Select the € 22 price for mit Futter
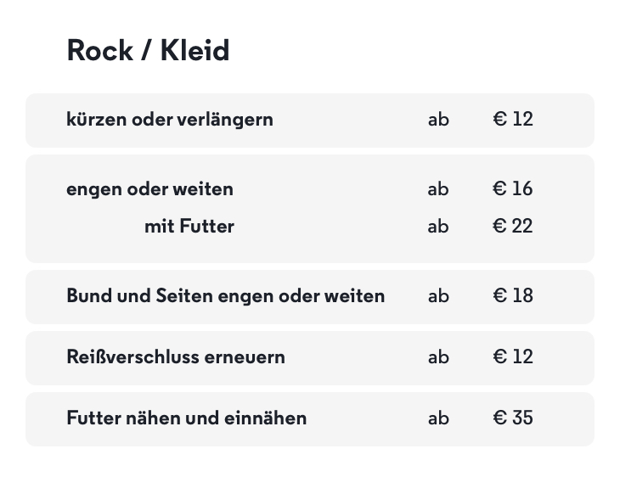Viewport: 620px width, 477px height. [x=513, y=227]
